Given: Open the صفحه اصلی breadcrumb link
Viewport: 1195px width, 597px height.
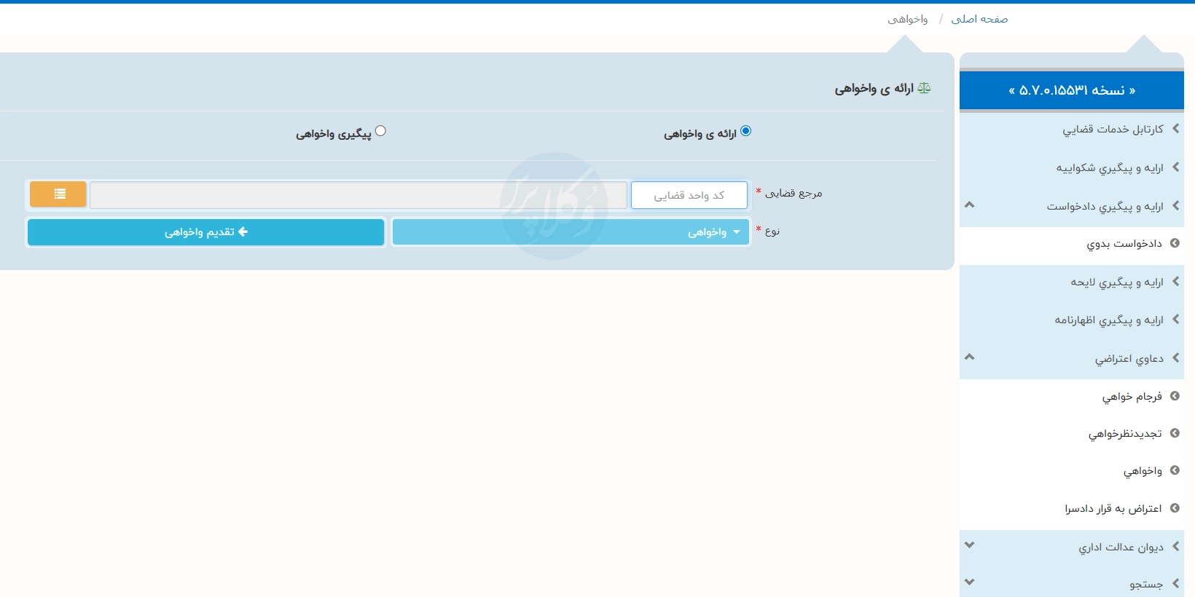Looking at the screenshot, I should coord(979,19).
